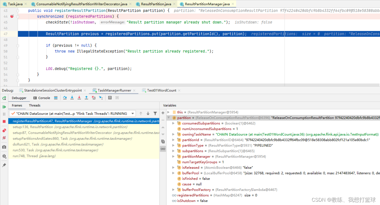Viewport: 380px width, 205px height.
Task: Expand consumedSubpartitions field
Action: [173, 123]
